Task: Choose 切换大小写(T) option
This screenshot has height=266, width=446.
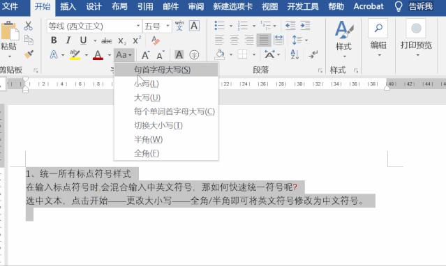Action: coord(166,125)
